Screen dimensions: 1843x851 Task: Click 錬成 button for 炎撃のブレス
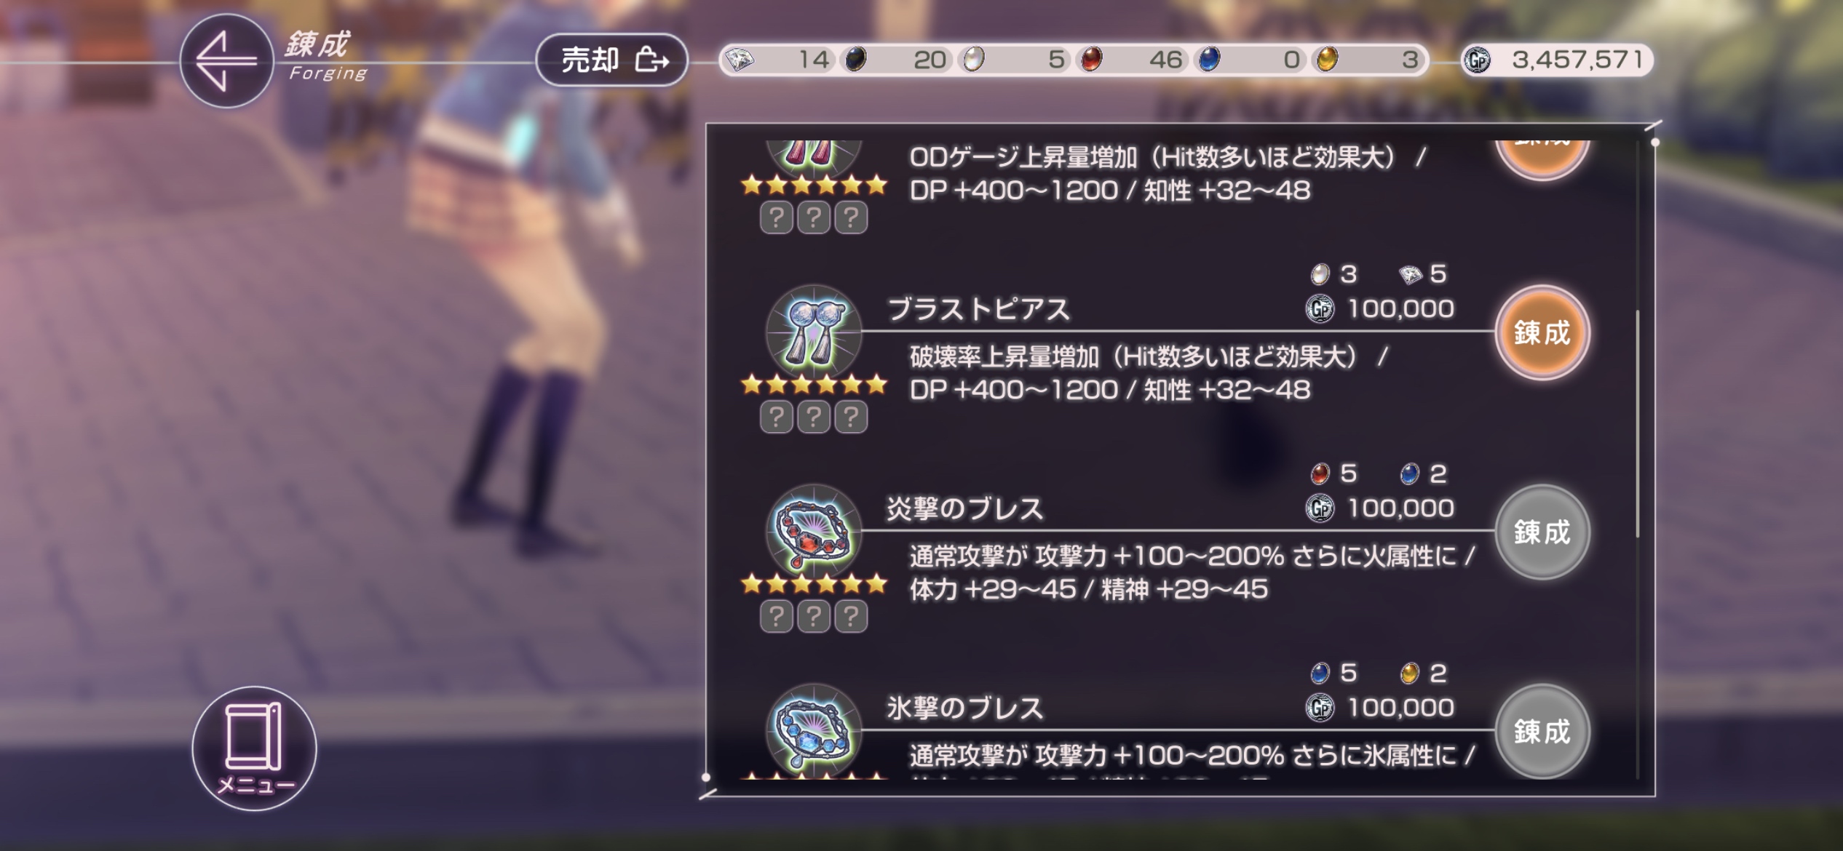click(1542, 532)
